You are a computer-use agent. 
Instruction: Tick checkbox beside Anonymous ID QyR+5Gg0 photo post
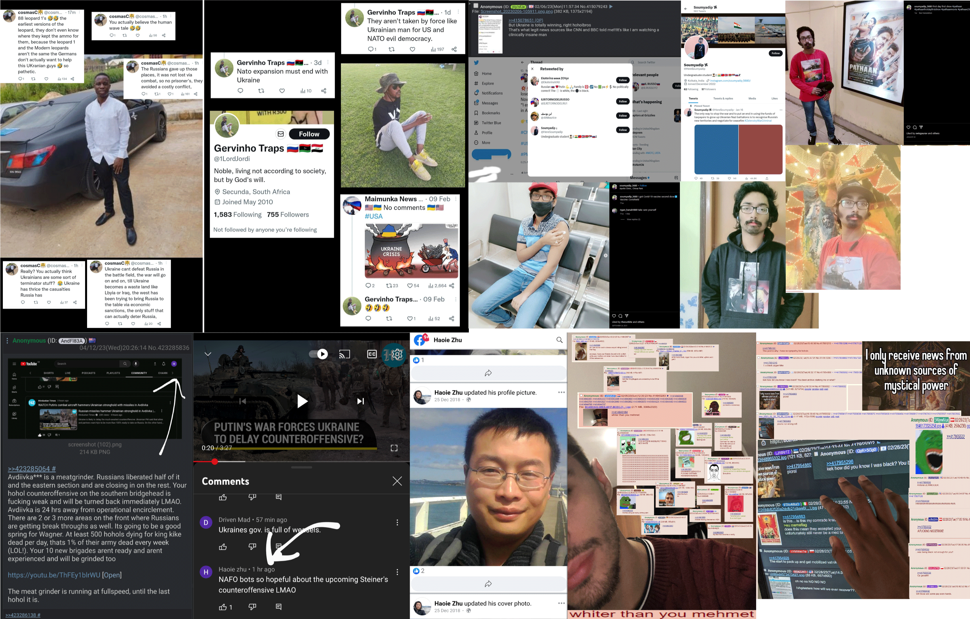pos(816,454)
